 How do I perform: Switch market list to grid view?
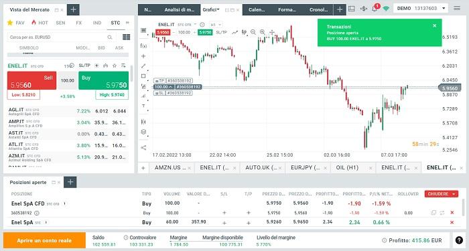coord(126,37)
